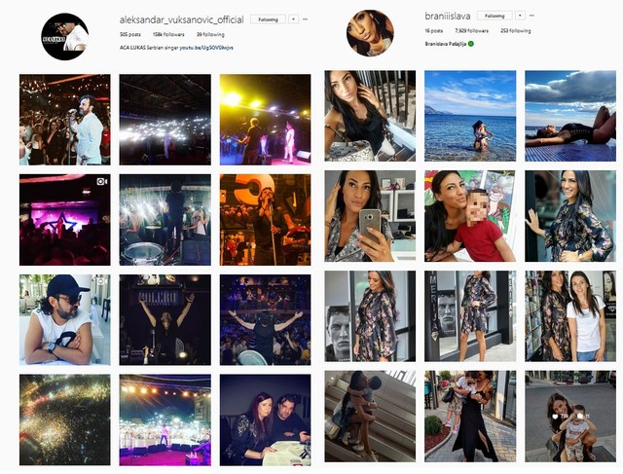Expand dropdown arrow next to braniiislava's Following
The image size is (623, 474).
pyautogui.click(x=520, y=16)
